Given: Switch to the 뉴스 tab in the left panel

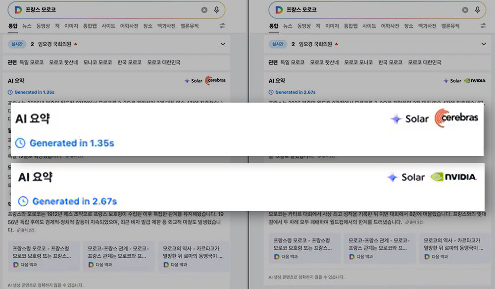Looking at the screenshot, I should coord(27,26).
